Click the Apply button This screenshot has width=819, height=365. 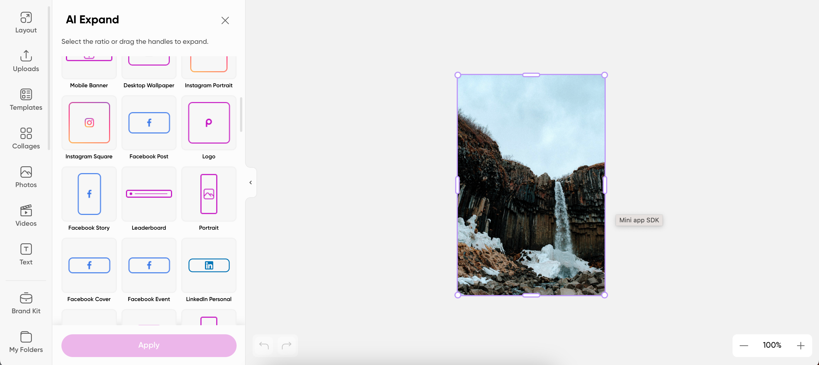149,345
